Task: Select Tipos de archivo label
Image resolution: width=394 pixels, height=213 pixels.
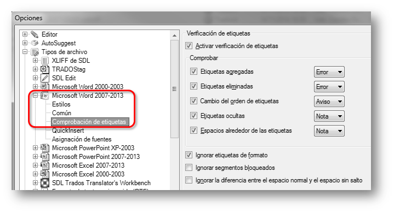Action: [x=64, y=52]
